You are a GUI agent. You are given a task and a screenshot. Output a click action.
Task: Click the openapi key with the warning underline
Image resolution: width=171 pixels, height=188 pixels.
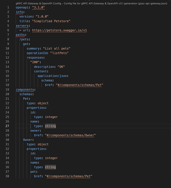coord(22,8)
